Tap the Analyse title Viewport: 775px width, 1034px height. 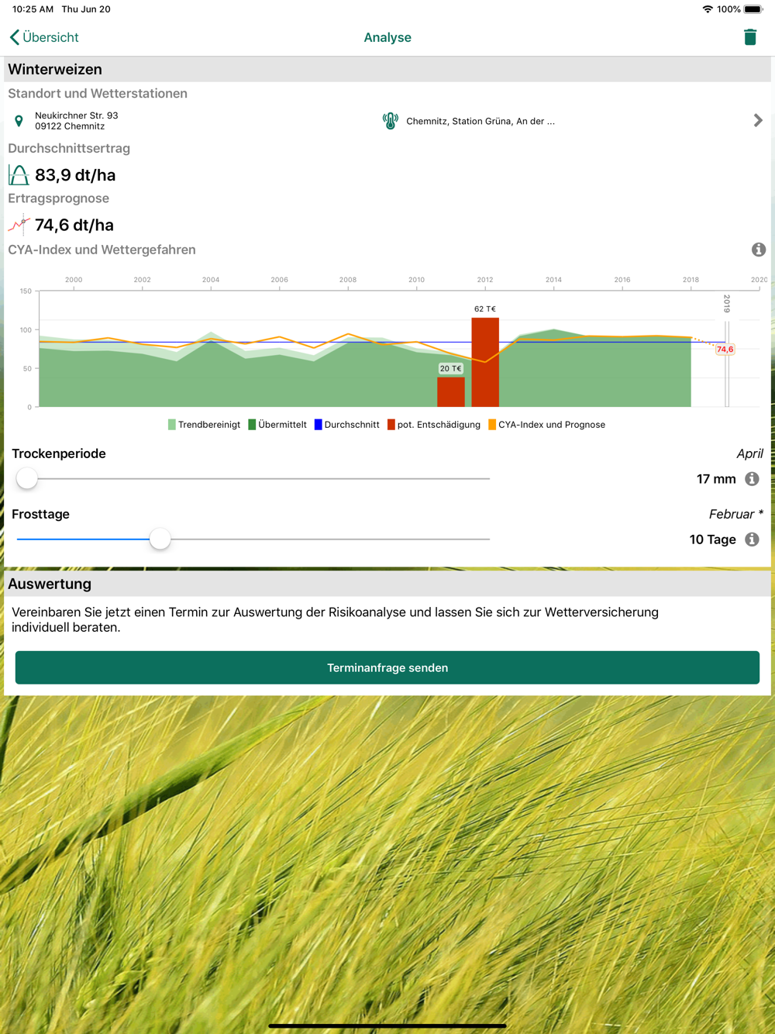(x=387, y=37)
